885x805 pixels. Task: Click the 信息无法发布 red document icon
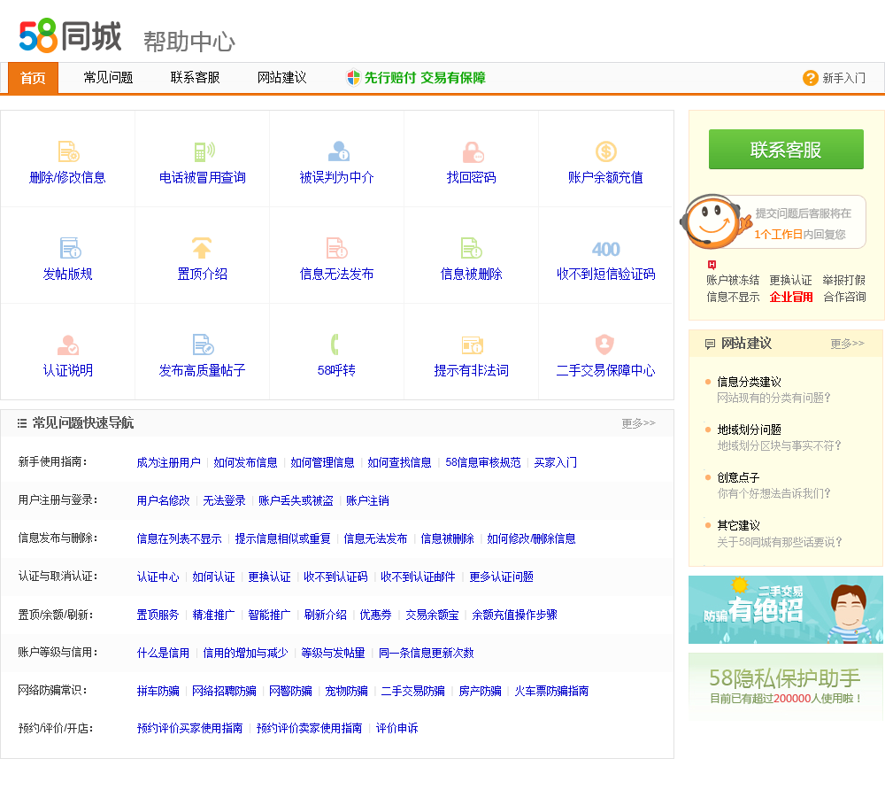337,248
